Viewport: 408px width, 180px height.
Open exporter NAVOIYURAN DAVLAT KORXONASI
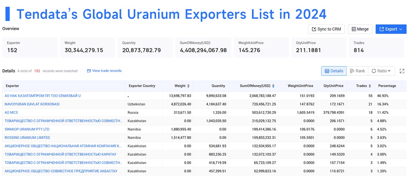click(x=32, y=104)
